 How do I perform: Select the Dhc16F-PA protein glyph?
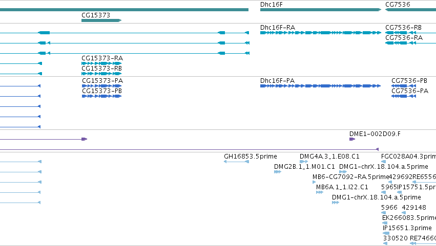tap(321, 86)
